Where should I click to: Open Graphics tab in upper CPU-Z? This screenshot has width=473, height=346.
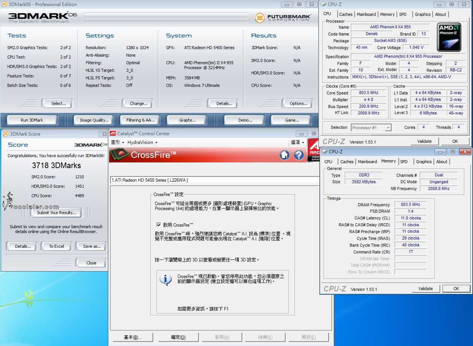tap(422, 14)
